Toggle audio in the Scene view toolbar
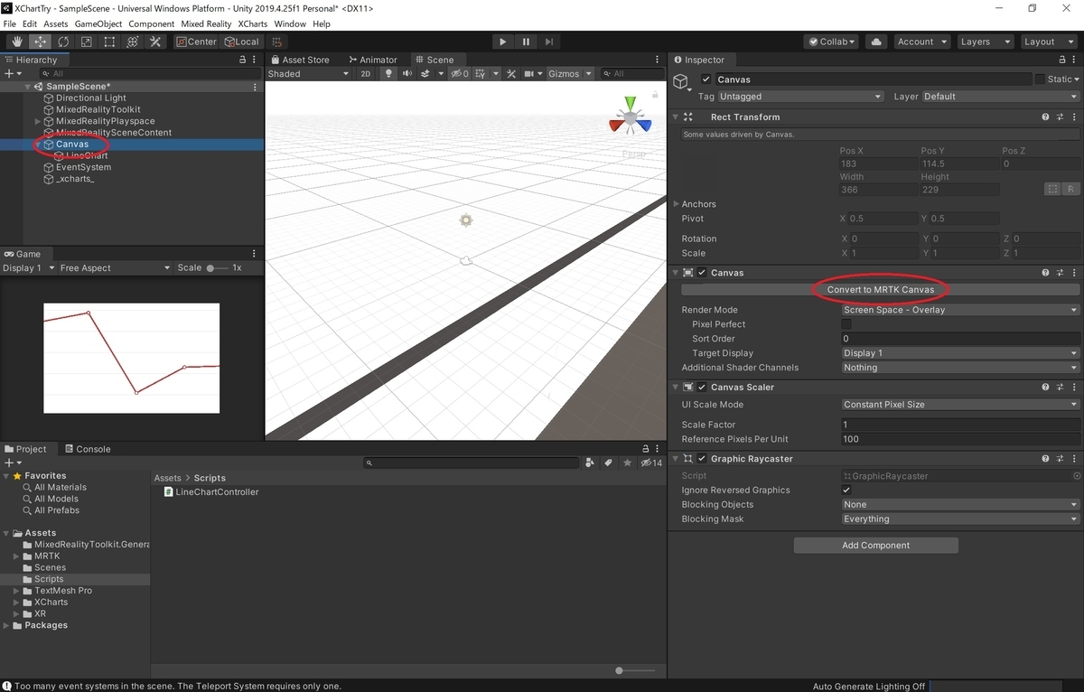 tap(407, 73)
